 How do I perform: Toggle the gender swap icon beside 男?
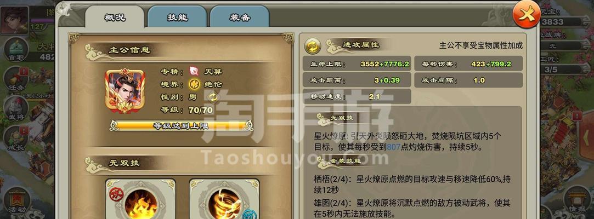tap(213, 97)
